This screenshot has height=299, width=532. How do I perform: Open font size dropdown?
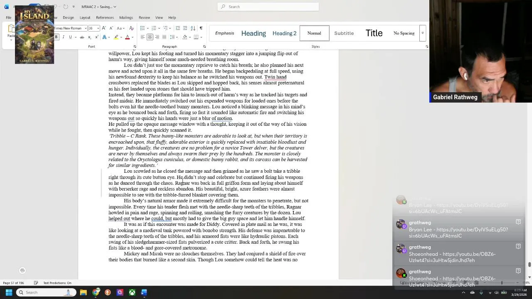(x=98, y=28)
